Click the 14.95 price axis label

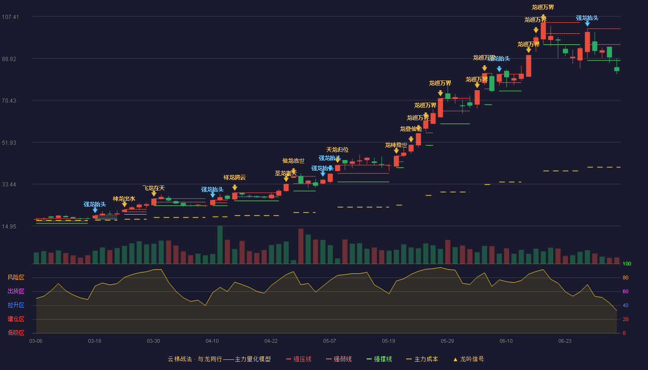pyautogui.click(x=10, y=227)
